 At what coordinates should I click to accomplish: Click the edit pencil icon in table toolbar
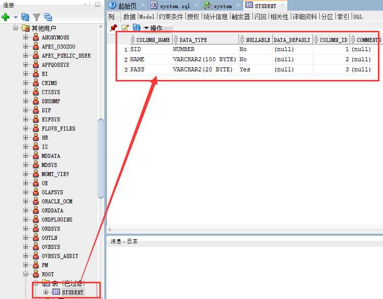pyautogui.click(x=125, y=28)
